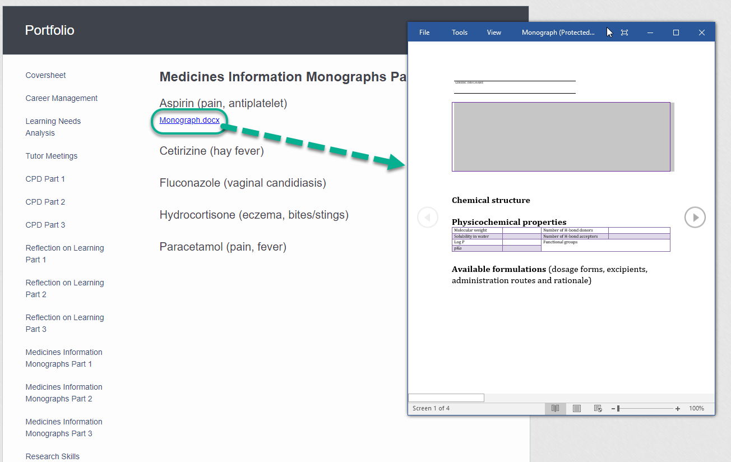
Task: Click the zoom out minus button
Action: (613, 409)
